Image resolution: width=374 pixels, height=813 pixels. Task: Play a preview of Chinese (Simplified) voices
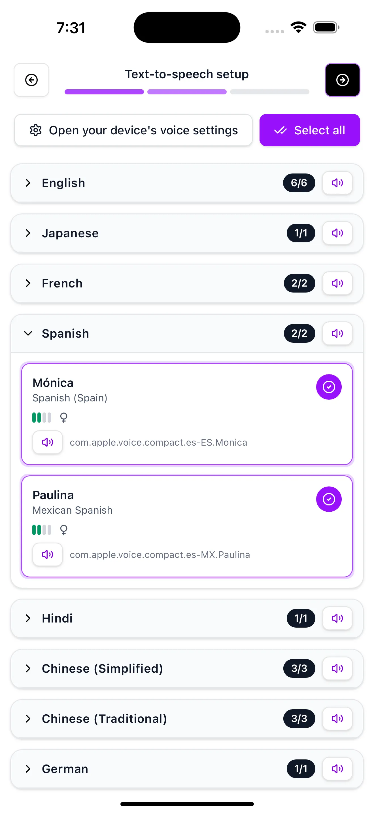(337, 668)
